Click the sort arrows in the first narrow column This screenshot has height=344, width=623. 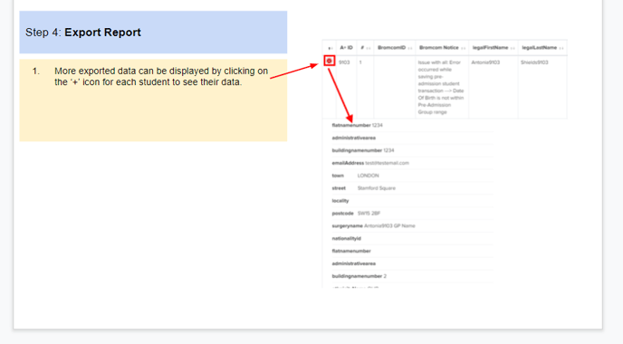[x=331, y=48]
